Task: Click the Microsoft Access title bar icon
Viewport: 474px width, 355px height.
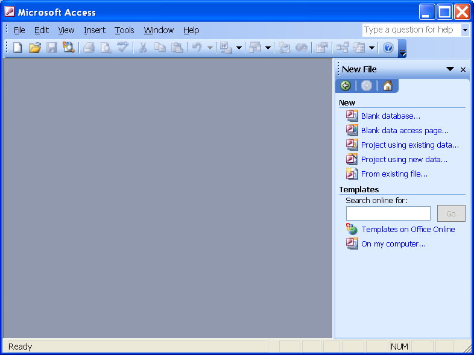Action: (10, 12)
